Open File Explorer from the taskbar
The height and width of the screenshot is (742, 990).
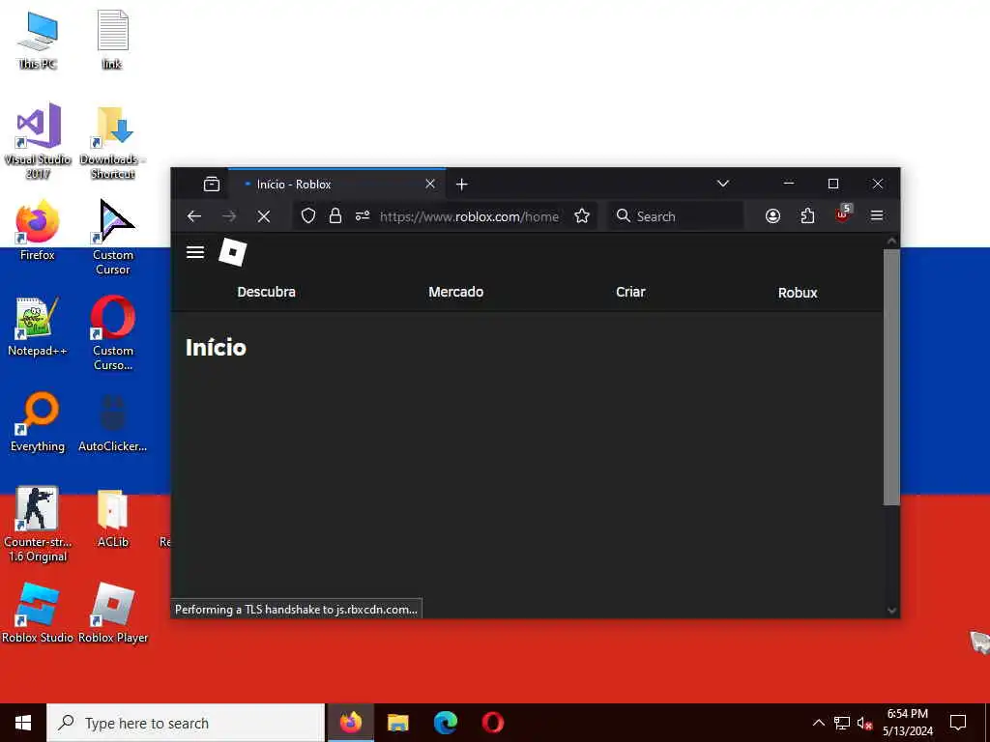click(x=397, y=723)
